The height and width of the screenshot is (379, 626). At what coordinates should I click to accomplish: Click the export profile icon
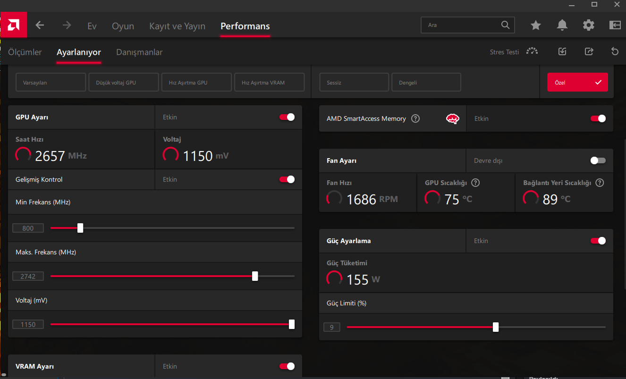pyautogui.click(x=589, y=51)
